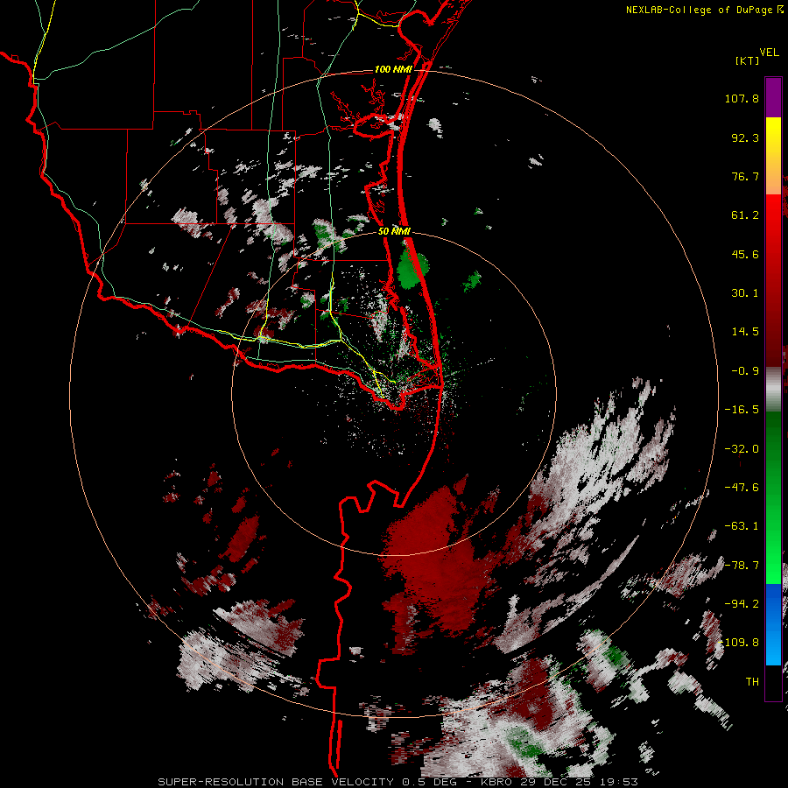Viewport: 788px width, 788px height.
Task: Click the -94.2 legend value
Action: coord(742,603)
